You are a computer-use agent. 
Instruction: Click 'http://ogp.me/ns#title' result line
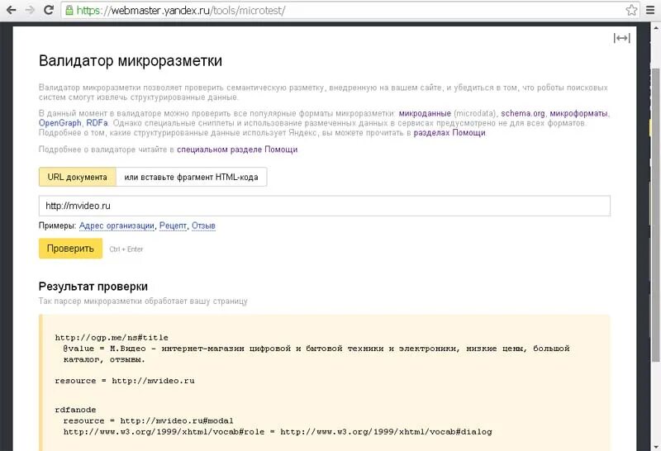tap(112, 338)
